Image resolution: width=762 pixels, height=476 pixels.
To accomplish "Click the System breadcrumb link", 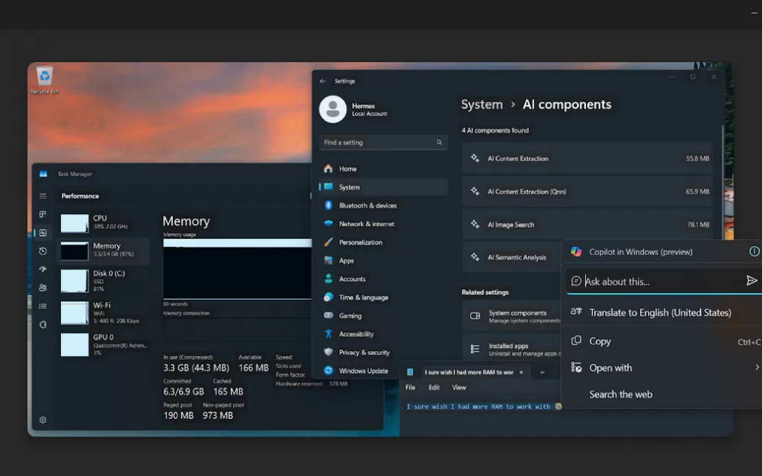I will coord(482,104).
